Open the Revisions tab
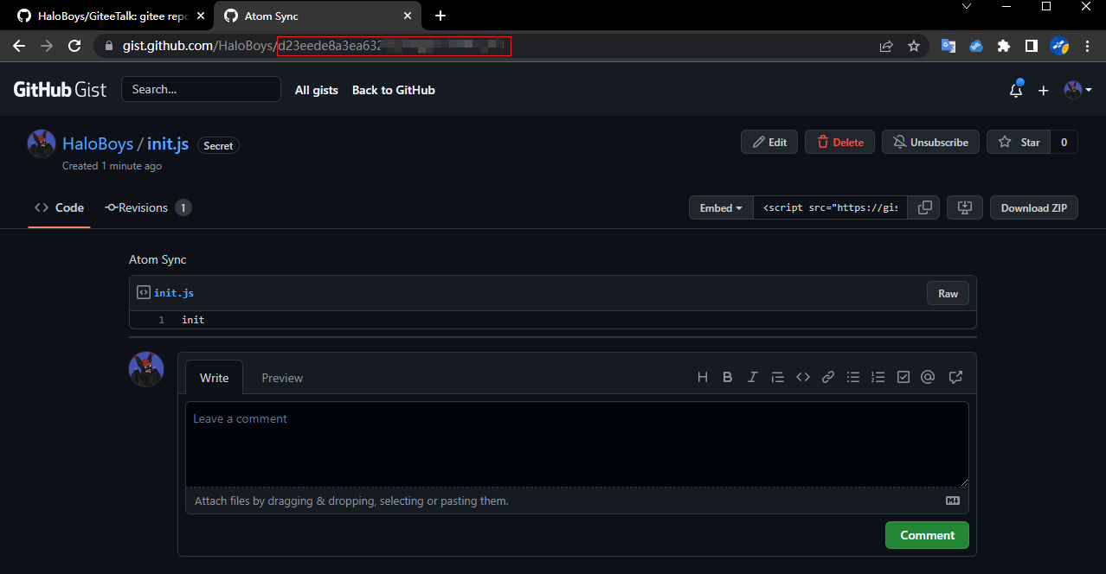 (x=148, y=207)
